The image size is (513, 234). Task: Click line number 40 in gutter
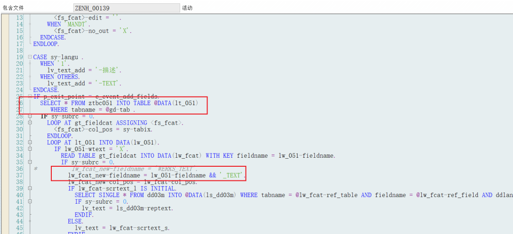19,195
